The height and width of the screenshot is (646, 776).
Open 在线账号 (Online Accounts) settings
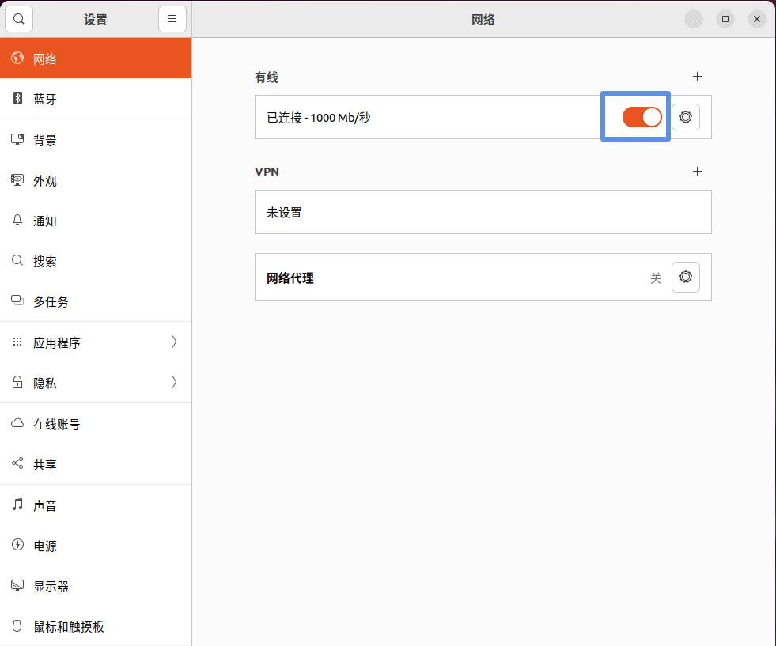pyautogui.click(x=56, y=425)
